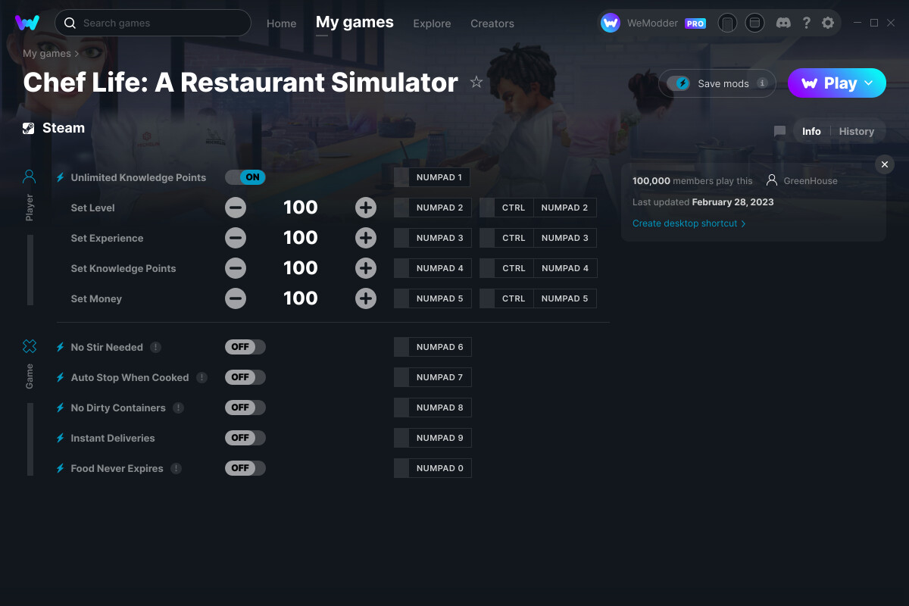This screenshot has height=606, width=909.
Task: Click the WeModder user avatar
Action: point(611,23)
